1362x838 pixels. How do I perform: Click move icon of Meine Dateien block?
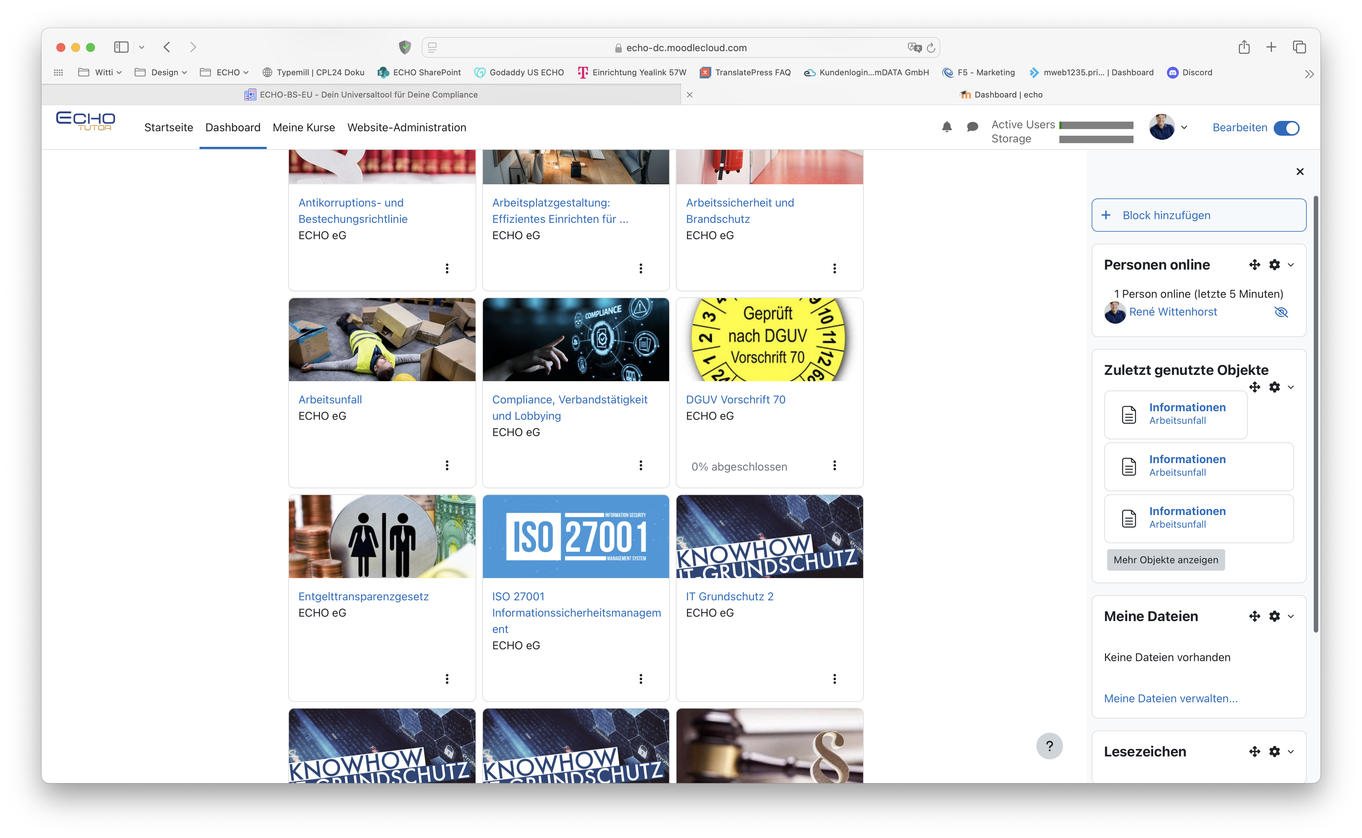[x=1254, y=616]
